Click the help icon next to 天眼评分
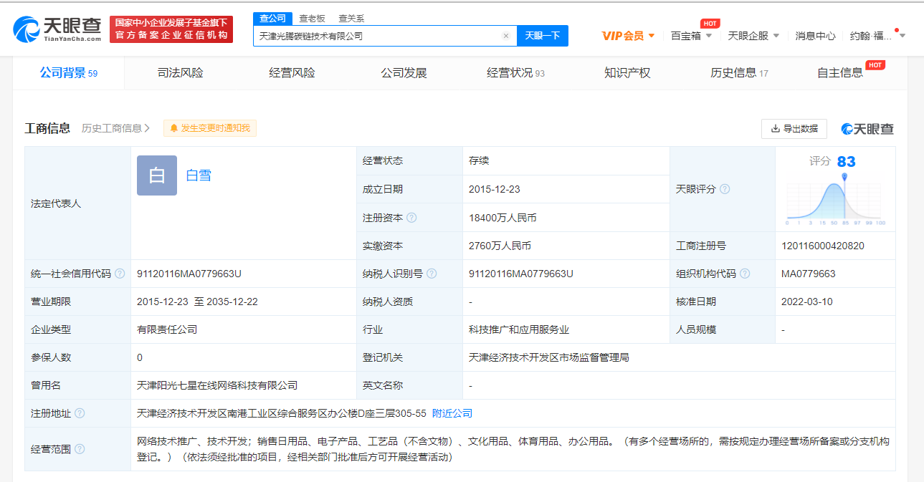This screenshot has width=924, height=482. point(725,189)
